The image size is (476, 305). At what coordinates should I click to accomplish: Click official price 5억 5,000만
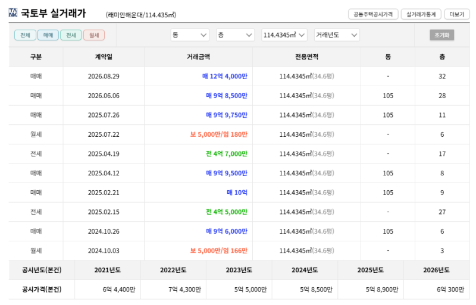250,290
